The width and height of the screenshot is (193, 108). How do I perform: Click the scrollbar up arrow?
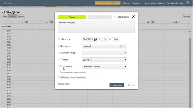click(x=190, y=31)
